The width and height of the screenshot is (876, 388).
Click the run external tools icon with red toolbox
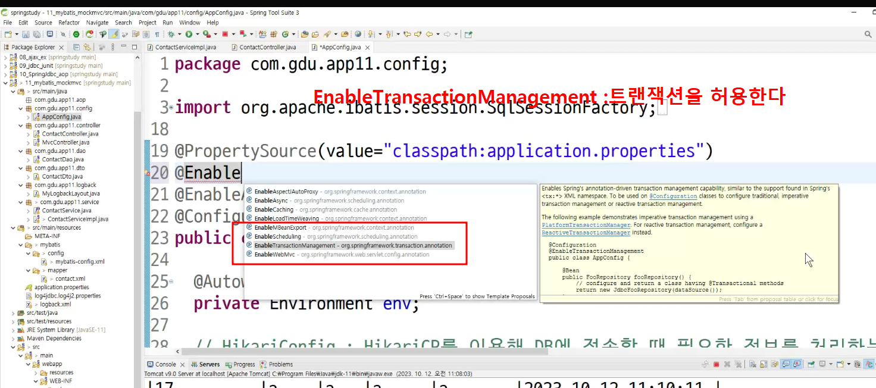pos(207,35)
